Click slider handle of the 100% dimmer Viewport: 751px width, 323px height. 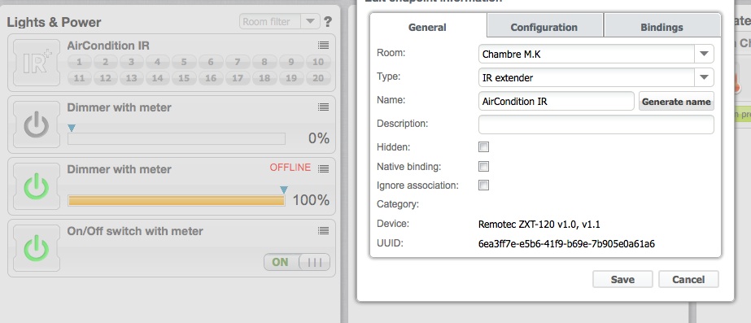[284, 190]
